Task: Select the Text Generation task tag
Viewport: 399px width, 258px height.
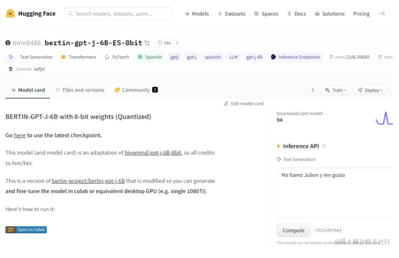Action: [31, 57]
